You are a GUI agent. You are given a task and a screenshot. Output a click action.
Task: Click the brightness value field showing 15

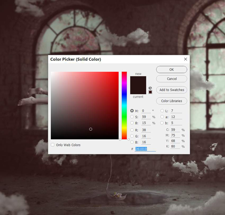[x=146, y=123]
